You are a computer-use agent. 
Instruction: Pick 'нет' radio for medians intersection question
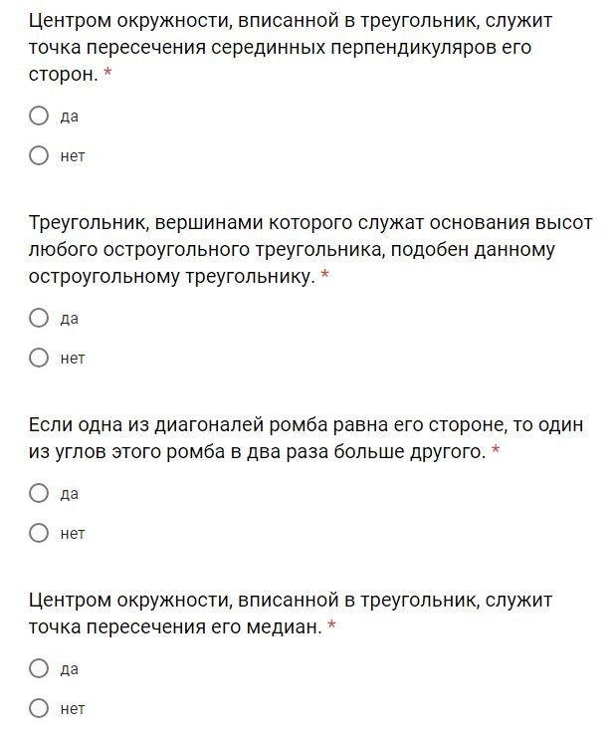[39, 708]
